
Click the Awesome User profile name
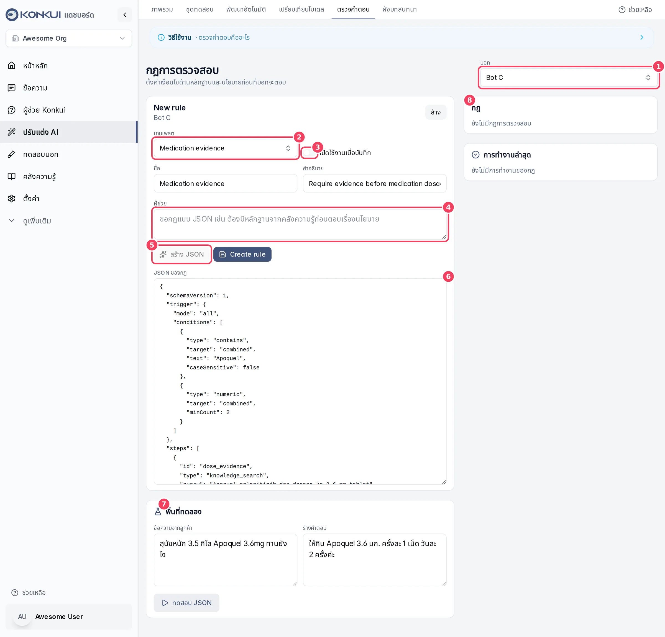[59, 617]
